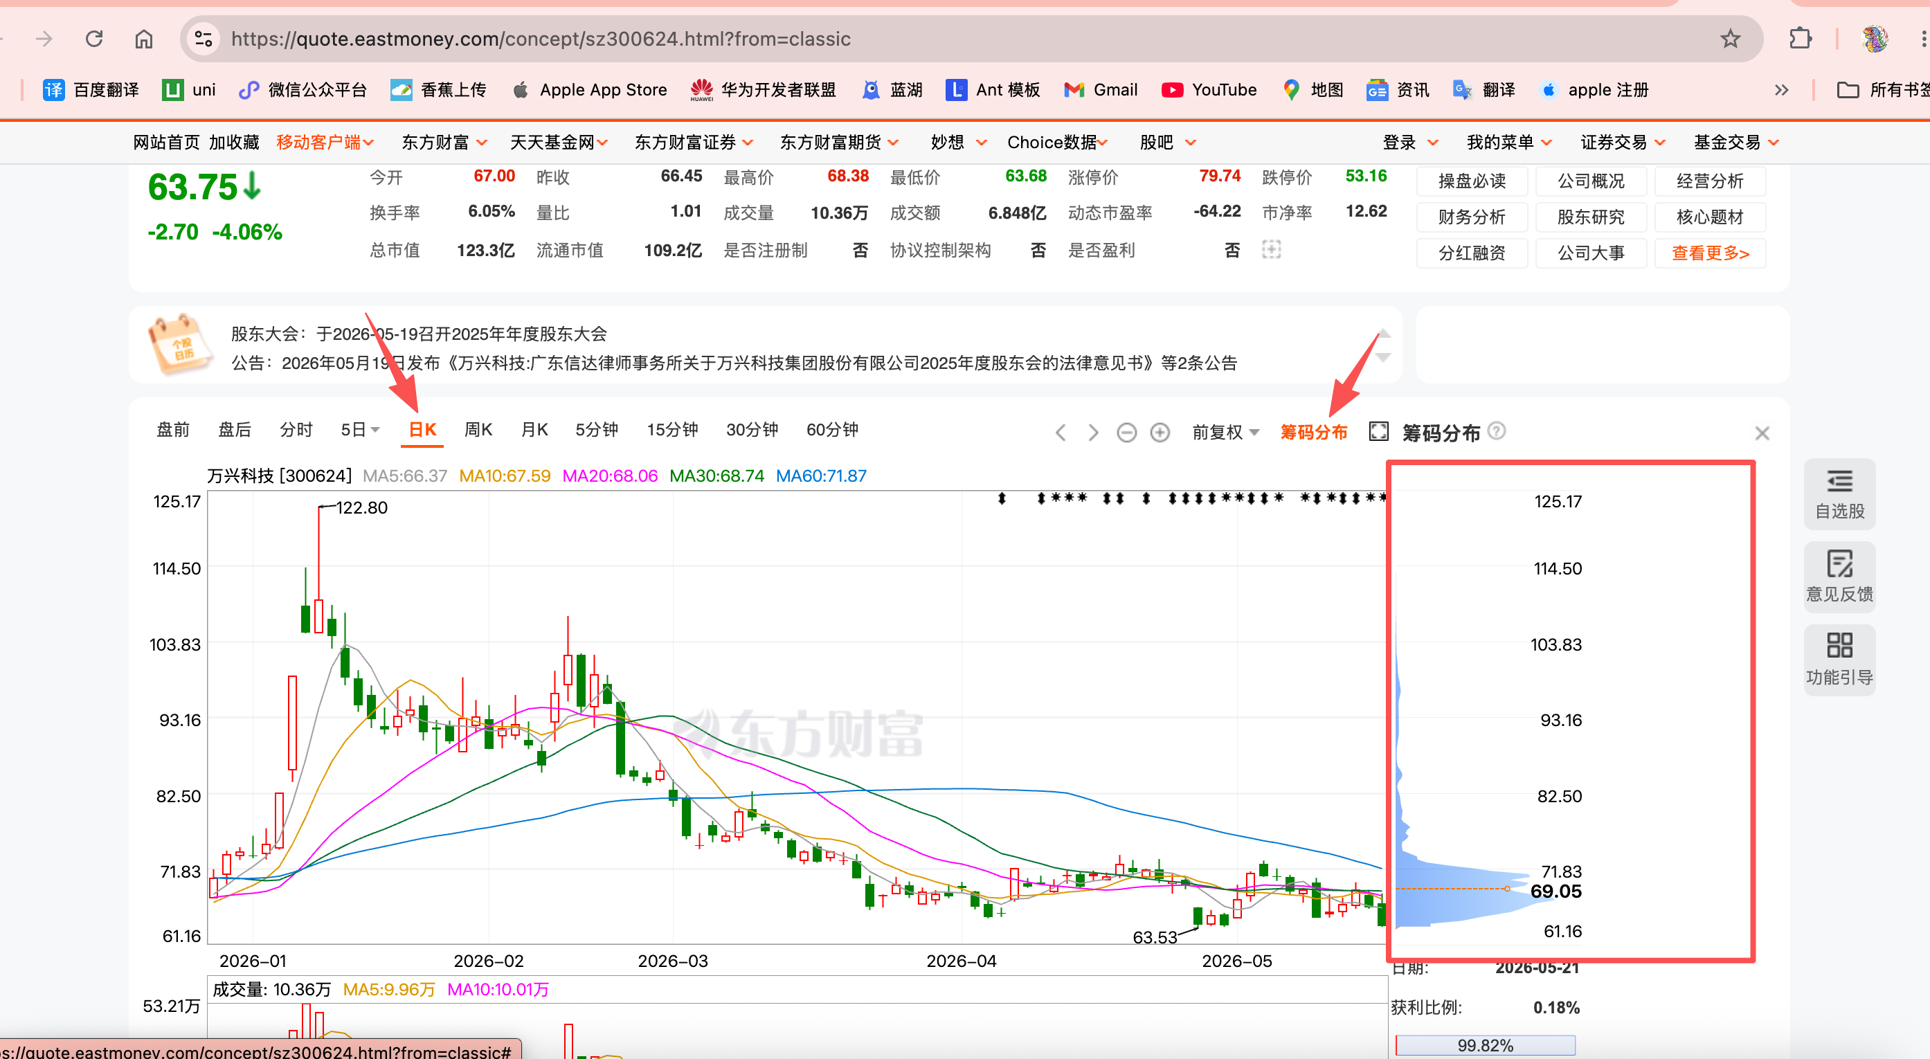Screen dimensions: 1930x1059
Task: Close the 筹码分布 panel
Action: [x=1762, y=433]
